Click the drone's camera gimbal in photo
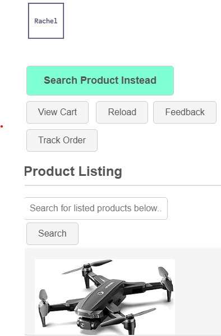The width and height of the screenshot is (221, 336). [82, 325]
